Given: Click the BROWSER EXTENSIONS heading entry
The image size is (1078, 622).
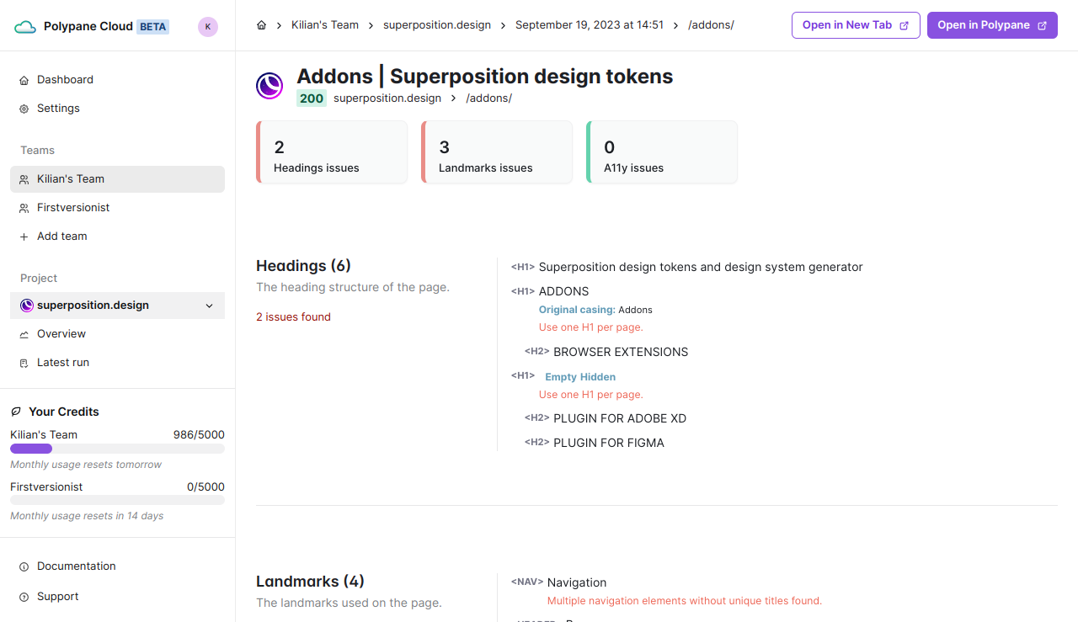Looking at the screenshot, I should tap(621, 352).
